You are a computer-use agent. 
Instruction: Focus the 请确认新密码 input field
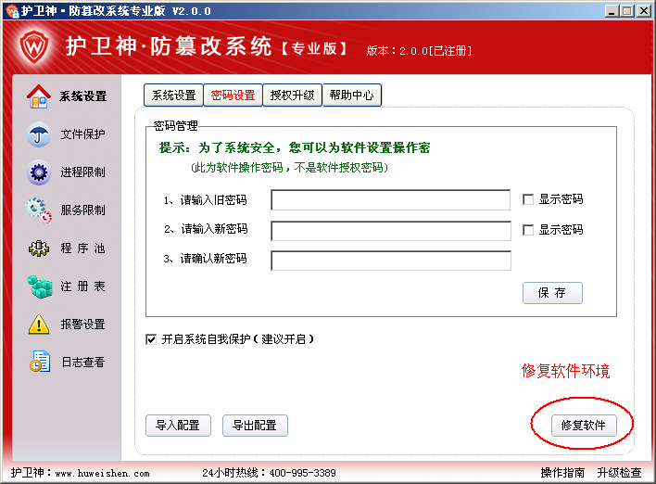[x=391, y=261]
